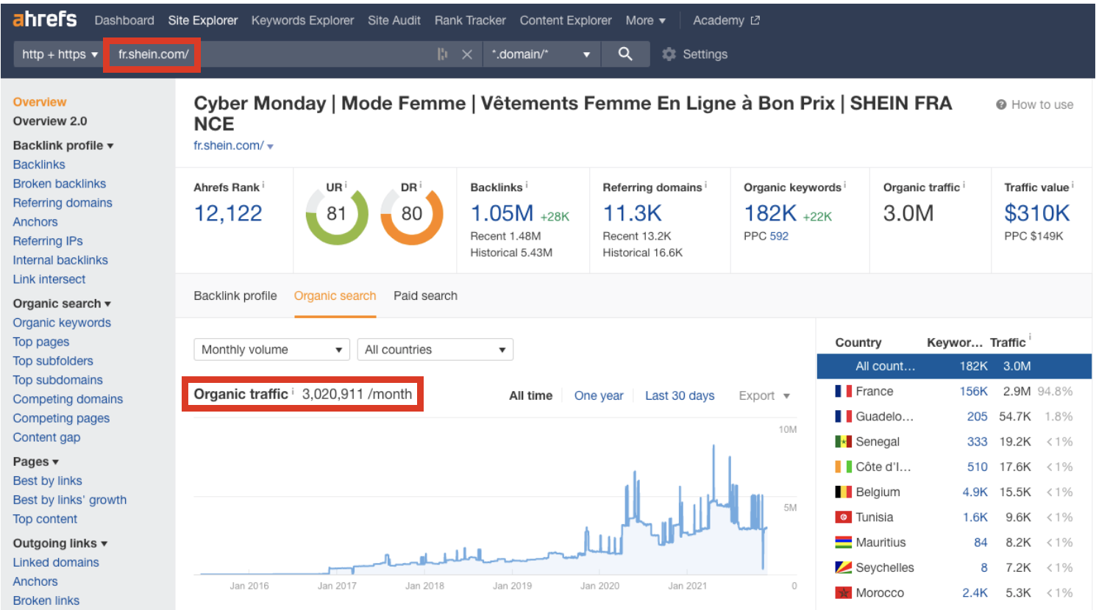1096x610 pixels.
Task: Click the Belgium flag icon
Action: click(x=843, y=492)
